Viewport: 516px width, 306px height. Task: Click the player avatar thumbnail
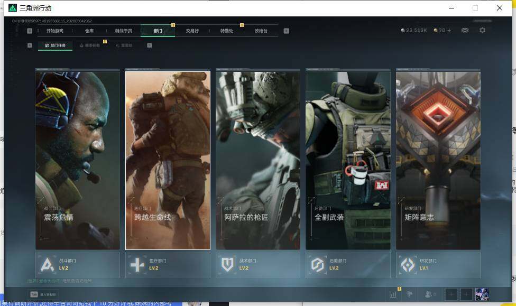(482, 294)
